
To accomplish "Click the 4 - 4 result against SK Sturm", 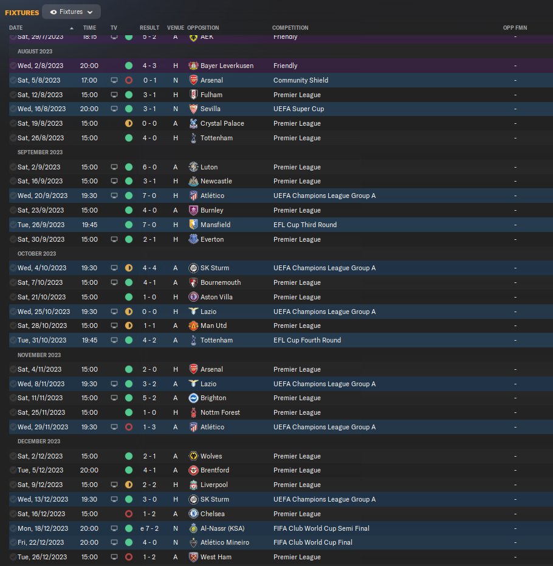I will point(149,268).
